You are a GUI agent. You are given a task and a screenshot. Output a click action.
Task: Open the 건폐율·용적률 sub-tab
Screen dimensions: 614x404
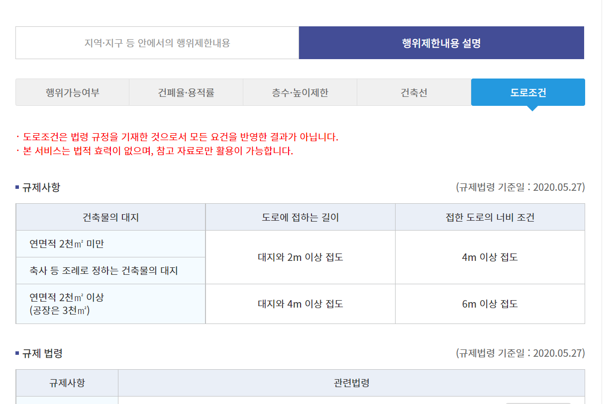186,92
